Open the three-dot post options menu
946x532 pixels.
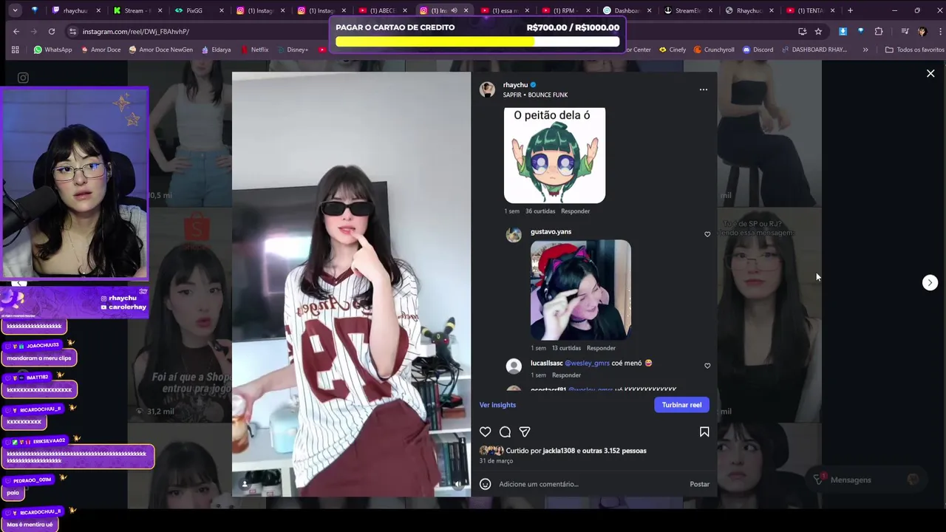pos(704,89)
